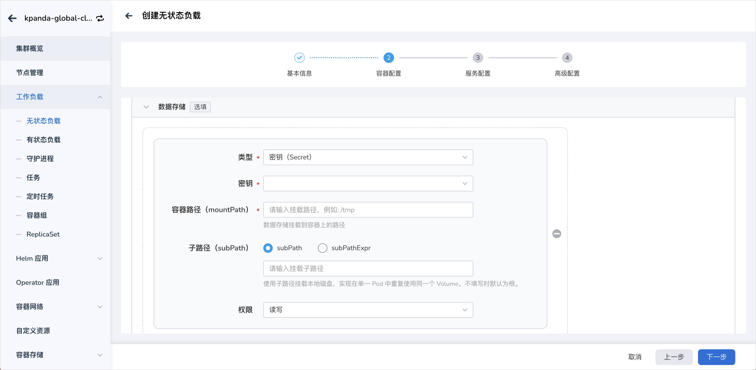
Task: Open 节点管理 in the sidebar
Action: (55, 72)
